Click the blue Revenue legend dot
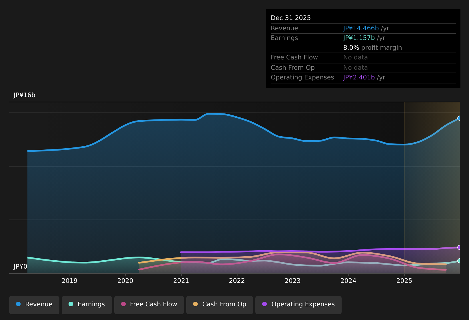The image size is (469, 320). click(x=18, y=304)
